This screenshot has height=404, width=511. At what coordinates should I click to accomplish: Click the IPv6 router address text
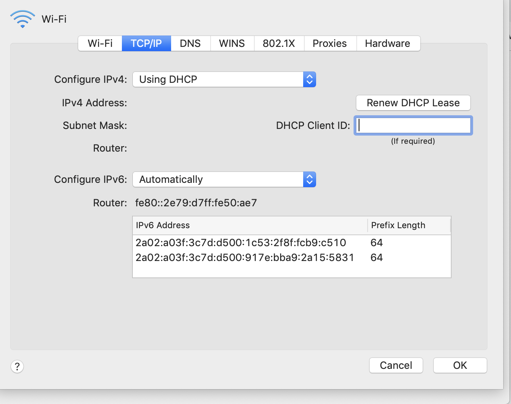coord(196,203)
